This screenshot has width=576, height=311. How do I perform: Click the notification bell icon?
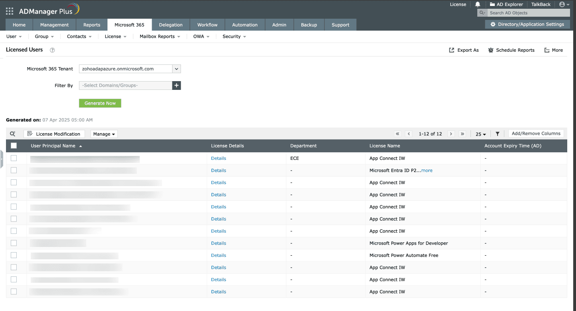pyautogui.click(x=478, y=4)
